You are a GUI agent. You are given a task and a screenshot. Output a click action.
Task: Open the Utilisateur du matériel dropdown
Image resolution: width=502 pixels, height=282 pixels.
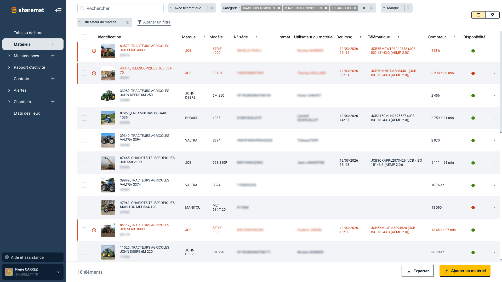[101, 22]
